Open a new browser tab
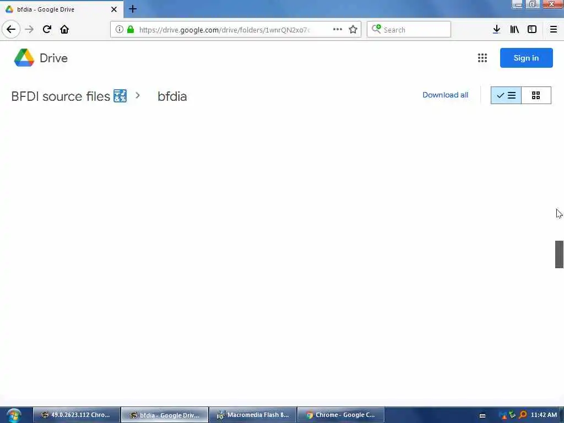The height and width of the screenshot is (423, 564). pos(133,9)
